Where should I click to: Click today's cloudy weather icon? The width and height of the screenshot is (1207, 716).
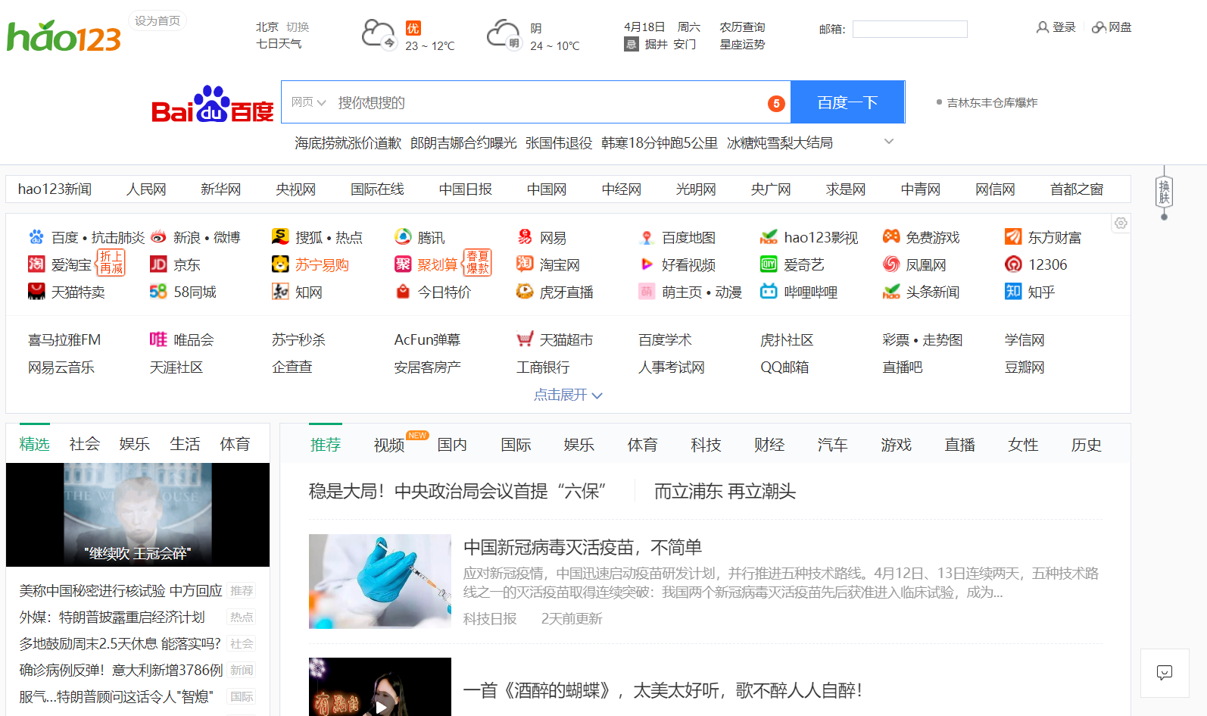(378, 34)
